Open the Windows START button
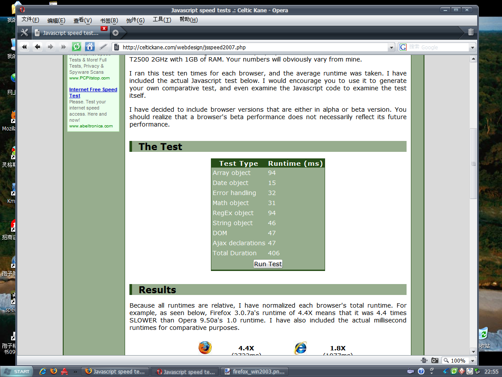502x377 pixels. pyautogui.click(x=17, y=371)
